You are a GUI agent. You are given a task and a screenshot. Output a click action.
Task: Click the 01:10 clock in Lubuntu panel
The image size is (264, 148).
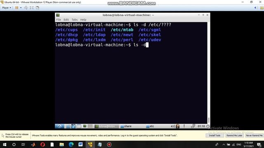point(201,126)
